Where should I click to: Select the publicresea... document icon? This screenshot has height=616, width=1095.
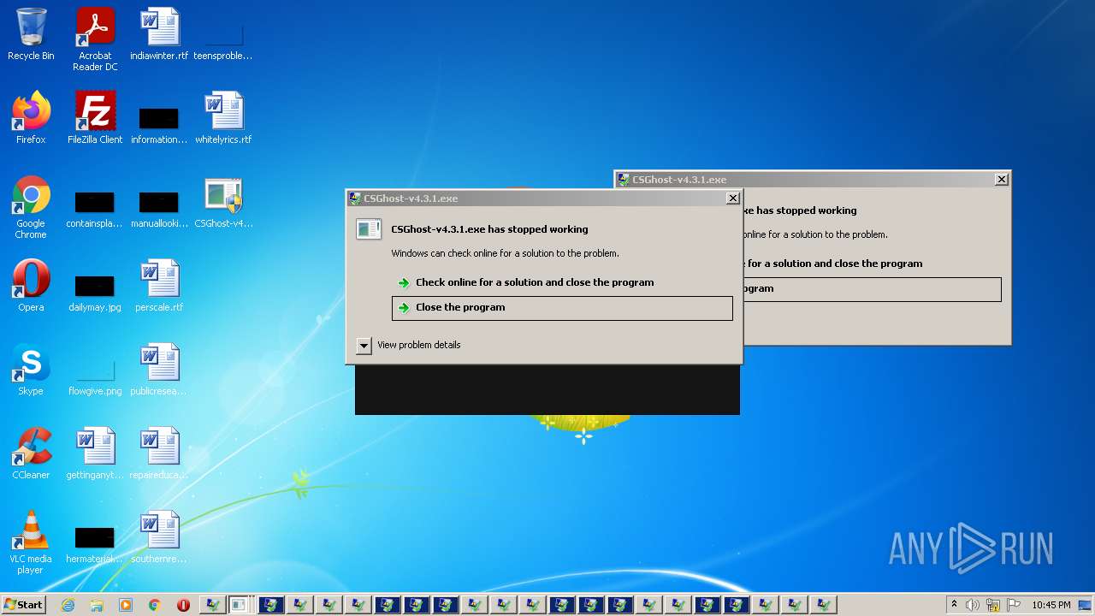pyautogui.click(x=159, y=370)
